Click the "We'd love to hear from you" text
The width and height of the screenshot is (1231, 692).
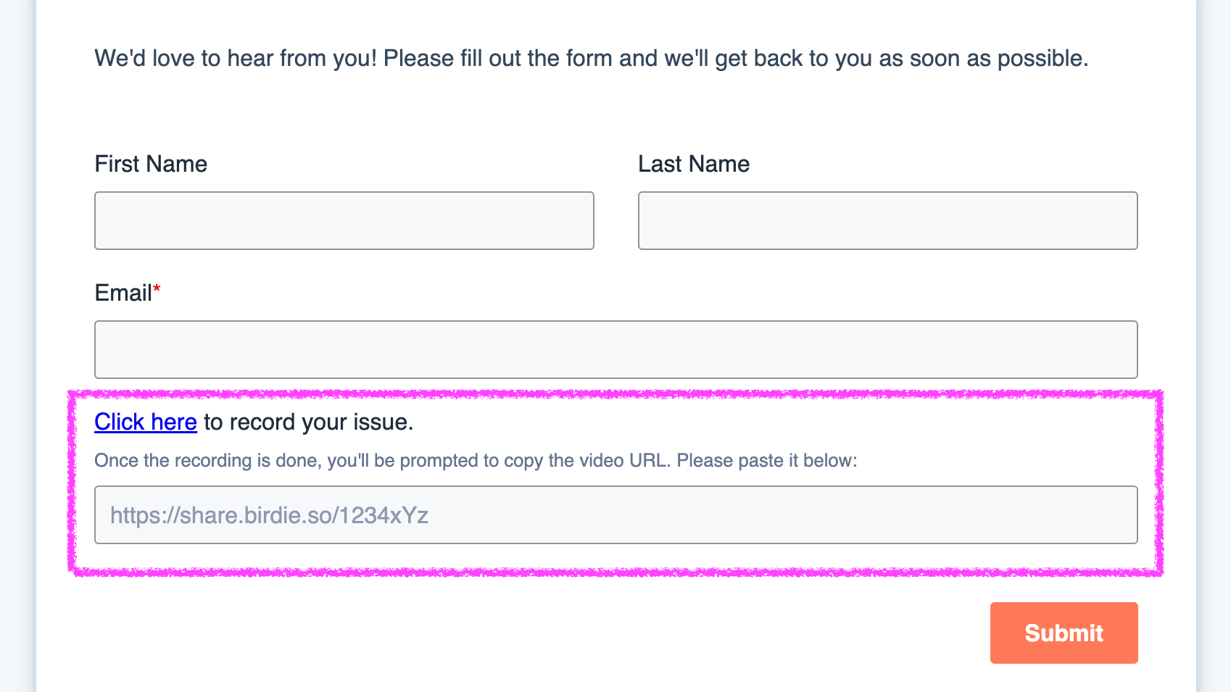591,58
